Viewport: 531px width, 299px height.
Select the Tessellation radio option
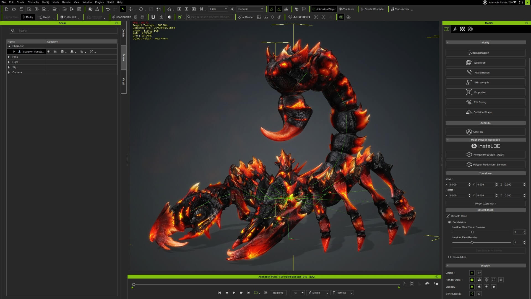(450, 257)
